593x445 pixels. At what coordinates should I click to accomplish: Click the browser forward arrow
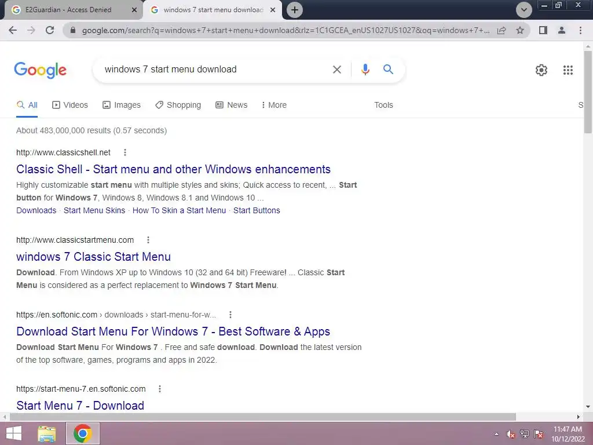point(31,30)
